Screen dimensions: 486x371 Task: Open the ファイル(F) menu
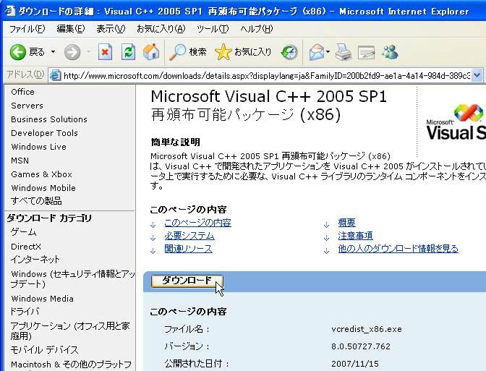click(x=27, y=29)
